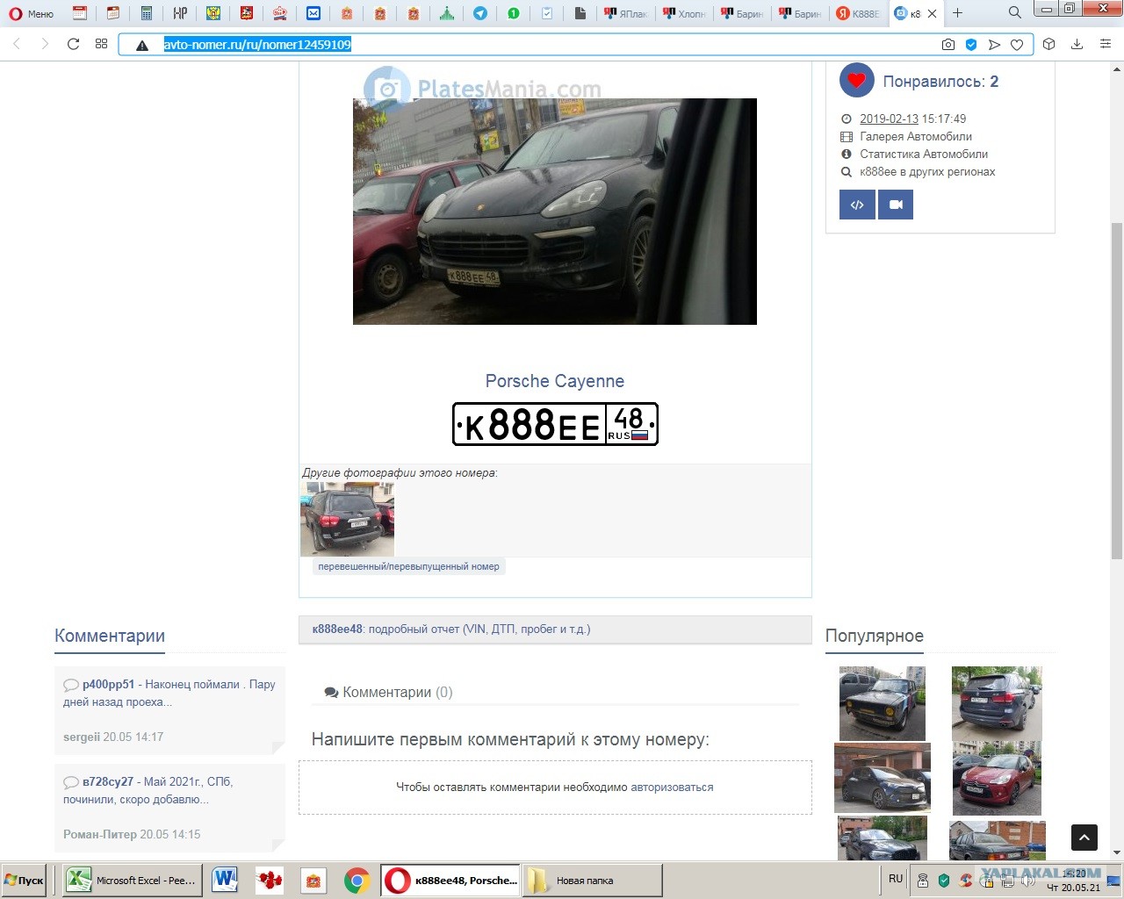The width and height of the screenshot is (1124, 899).
Task: Click the insecure site warning triangle icon
Action: tap(142, 45)
